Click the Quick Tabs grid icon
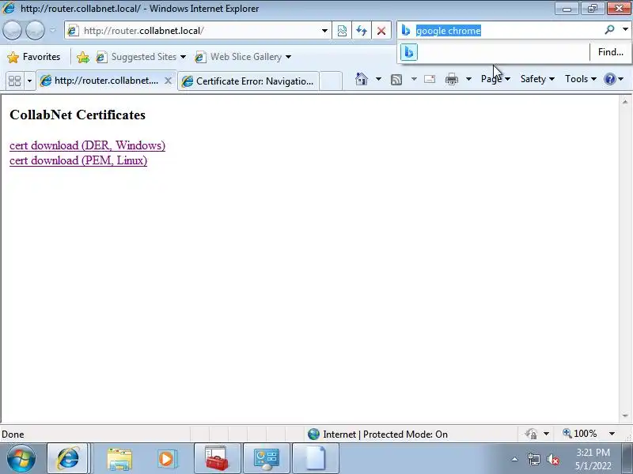This screenshot has width=633, height=474. 15,81
